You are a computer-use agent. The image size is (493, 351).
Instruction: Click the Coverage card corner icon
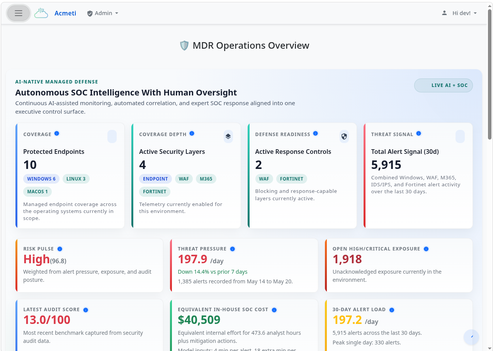click(112, 136)
